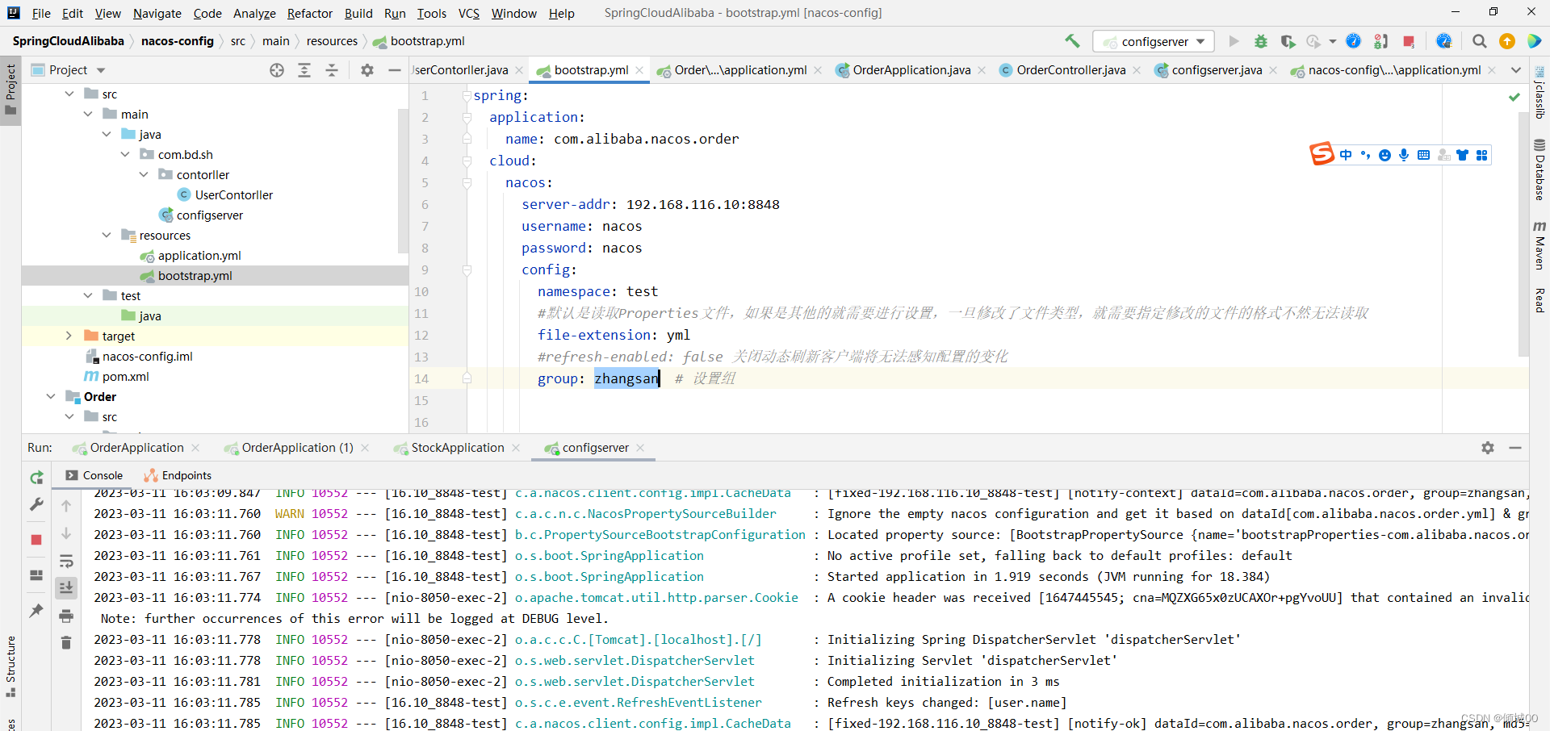
Task: Open the Project view selector dropdown
Action: 101,70
